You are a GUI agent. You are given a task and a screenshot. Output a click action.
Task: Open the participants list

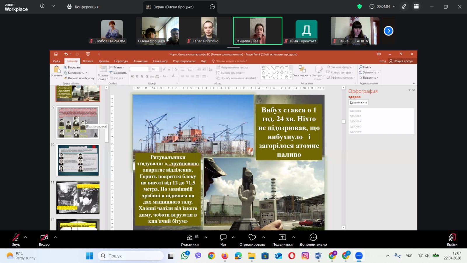pos(190,237)
